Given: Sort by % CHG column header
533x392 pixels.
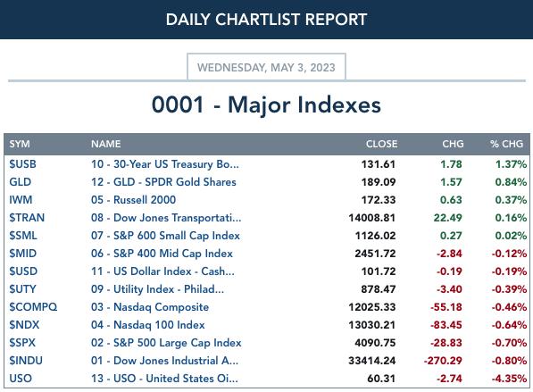Looking at the screenshot, I should click(506, 144).
